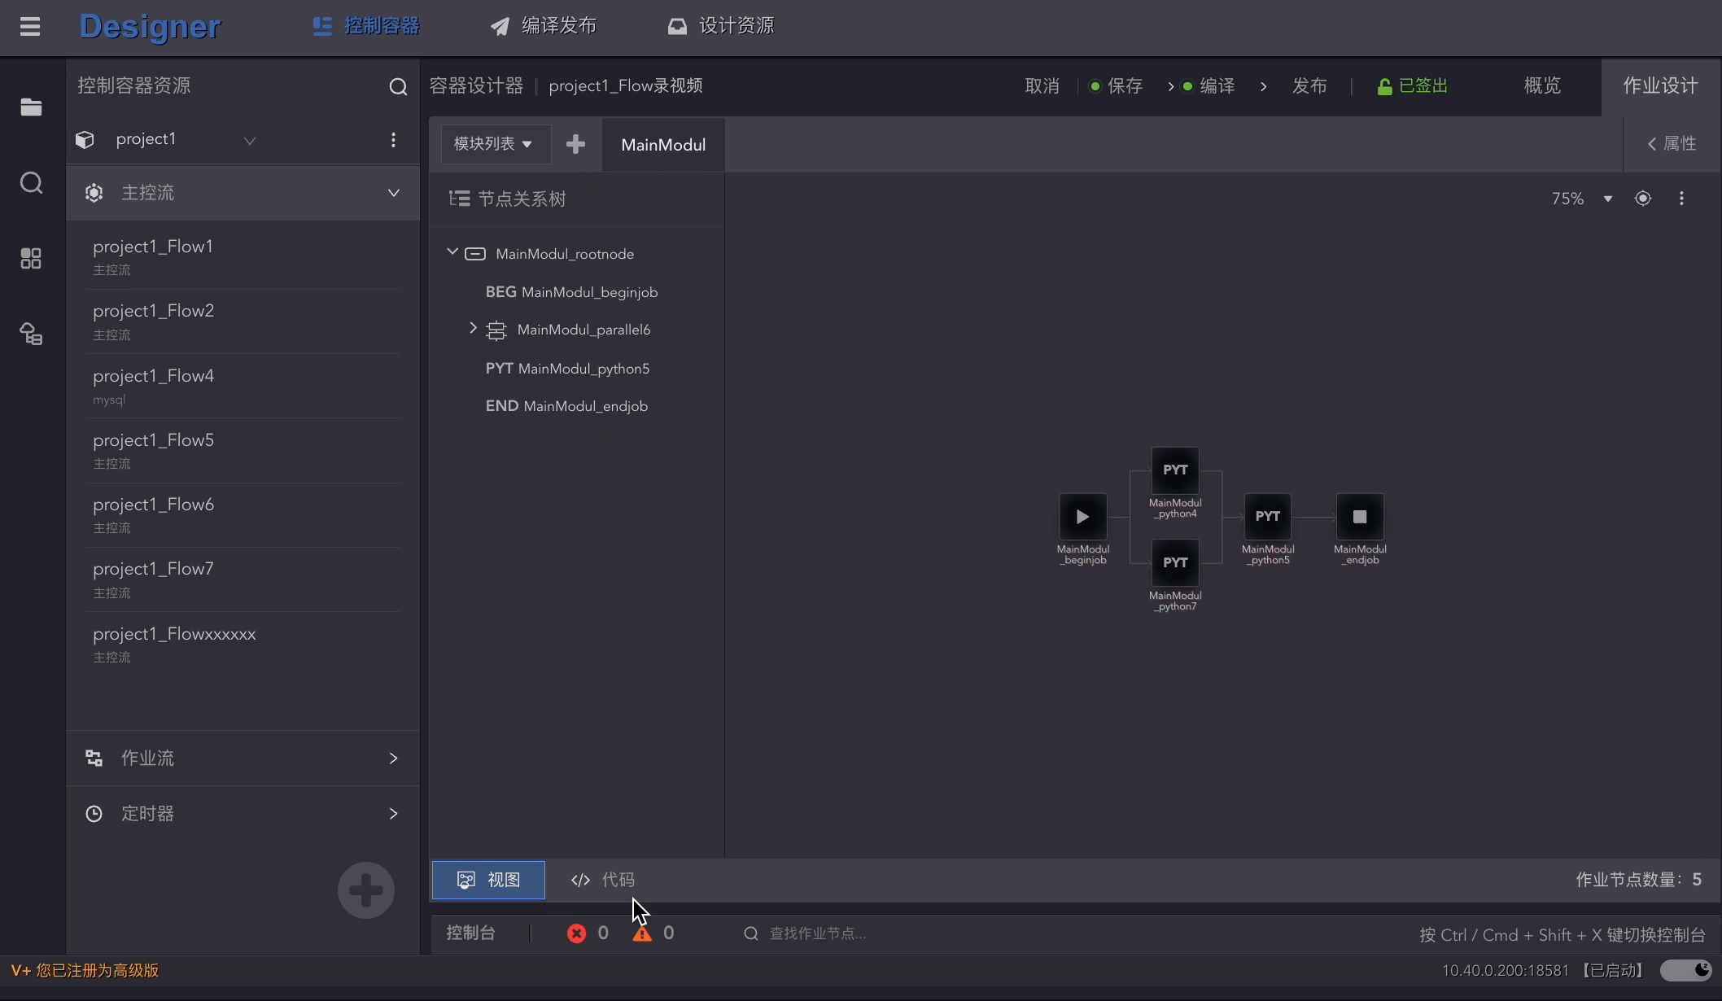
Task: Click the 查找作业节点 search field
Action: [x=817, y=933]
